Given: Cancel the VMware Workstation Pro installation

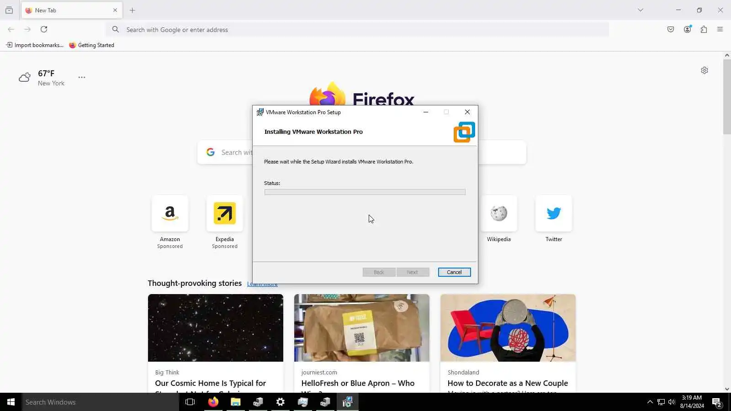Looking at the screenshot, I should pyautogui.click(x=454, y=272).
